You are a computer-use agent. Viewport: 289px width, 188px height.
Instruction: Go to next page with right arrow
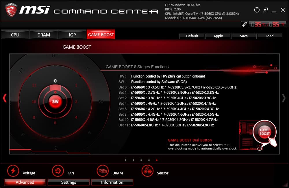(284, 98)
